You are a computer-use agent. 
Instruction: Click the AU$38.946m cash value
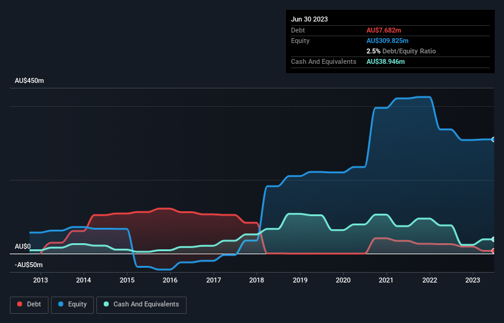(x=386, y=61)
